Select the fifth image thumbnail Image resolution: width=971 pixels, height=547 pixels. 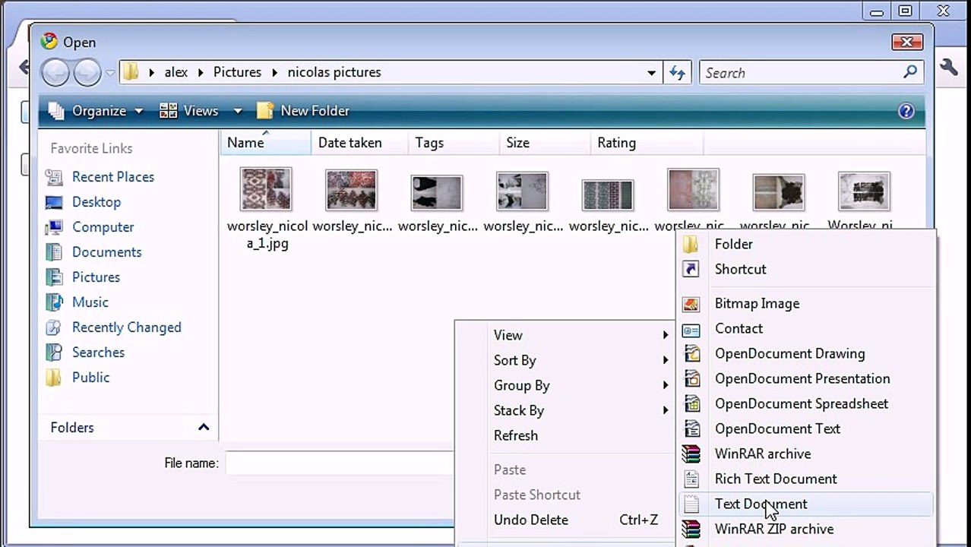point(607,194)
